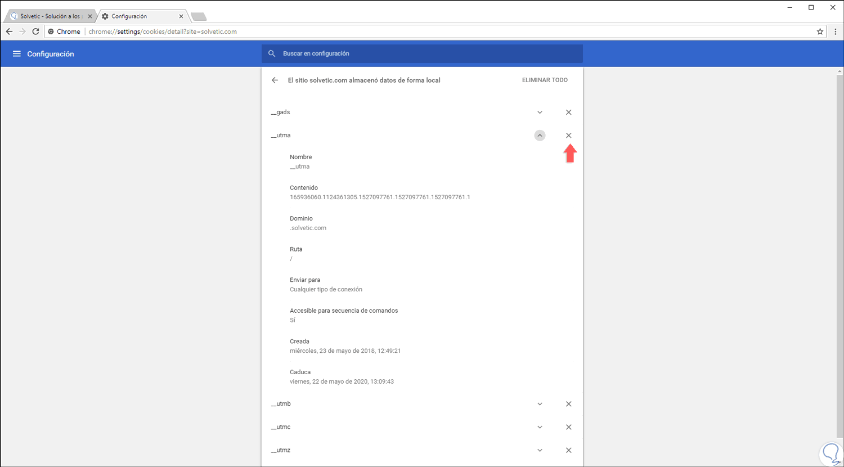Switch to the Solvetic tab
Viewport: 844px width, 467px height.
[51, 16]
